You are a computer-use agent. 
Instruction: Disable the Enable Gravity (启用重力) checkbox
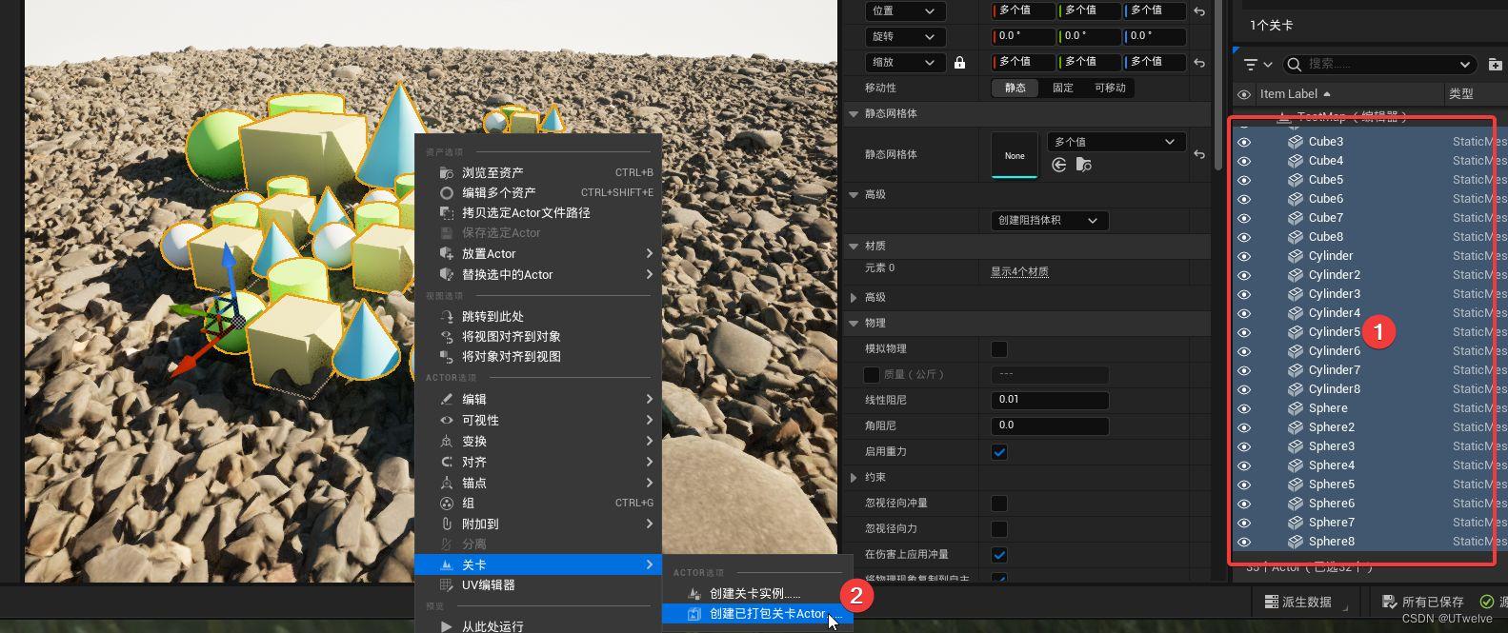(999, 452)
